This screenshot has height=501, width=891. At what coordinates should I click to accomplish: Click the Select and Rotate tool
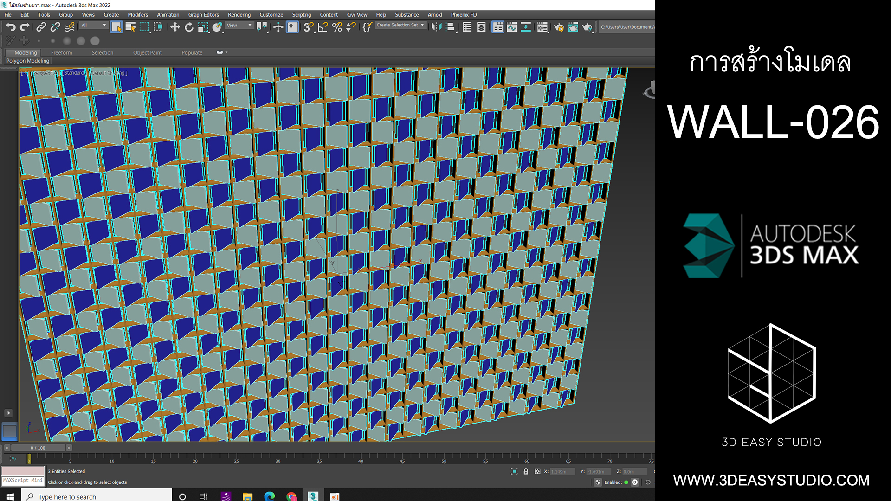tap(189, 27)
